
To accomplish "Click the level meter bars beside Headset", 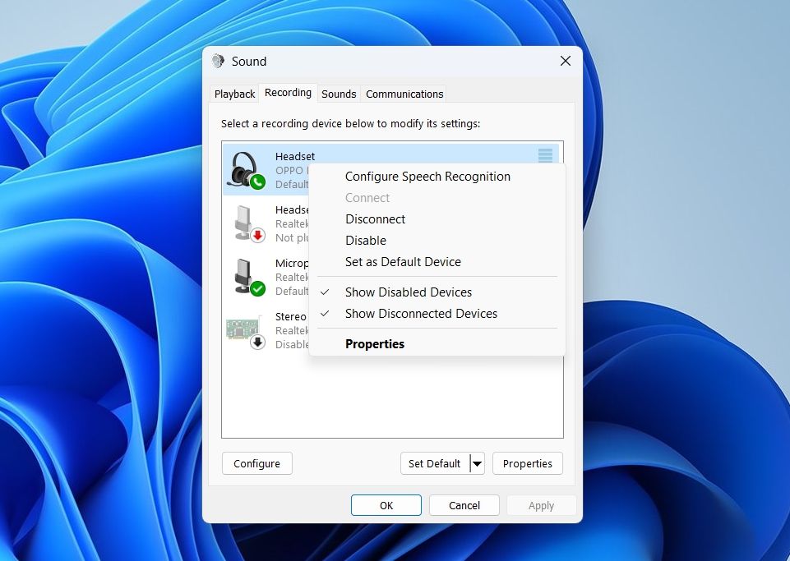I will tap(545, 155).
